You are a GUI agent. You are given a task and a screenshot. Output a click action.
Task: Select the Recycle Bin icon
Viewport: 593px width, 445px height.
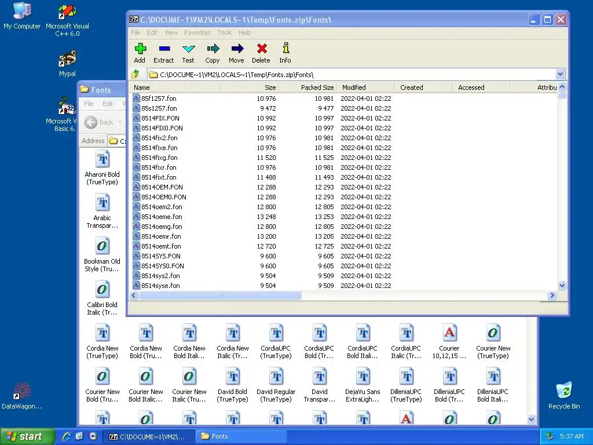coord(564,396)
